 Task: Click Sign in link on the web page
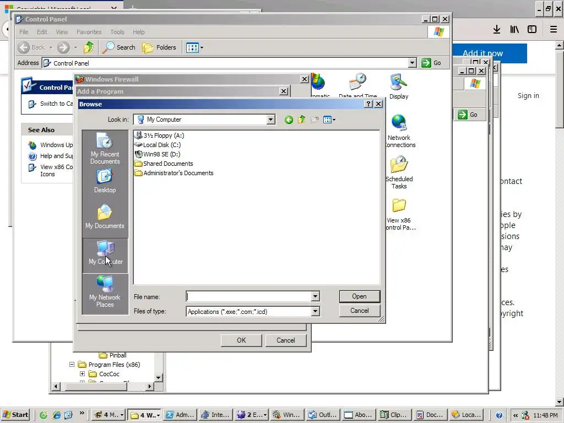pyautogui.click(x=528, y=95)
